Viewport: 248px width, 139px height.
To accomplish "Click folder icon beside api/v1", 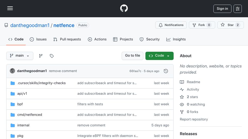I will pyautogui.click(x=12, y=94).
